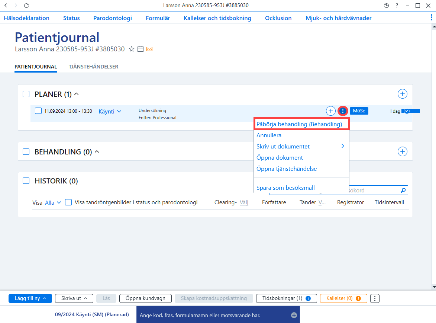Enable Visa tandröntgenbilder i status checkbox

[68, 202]
